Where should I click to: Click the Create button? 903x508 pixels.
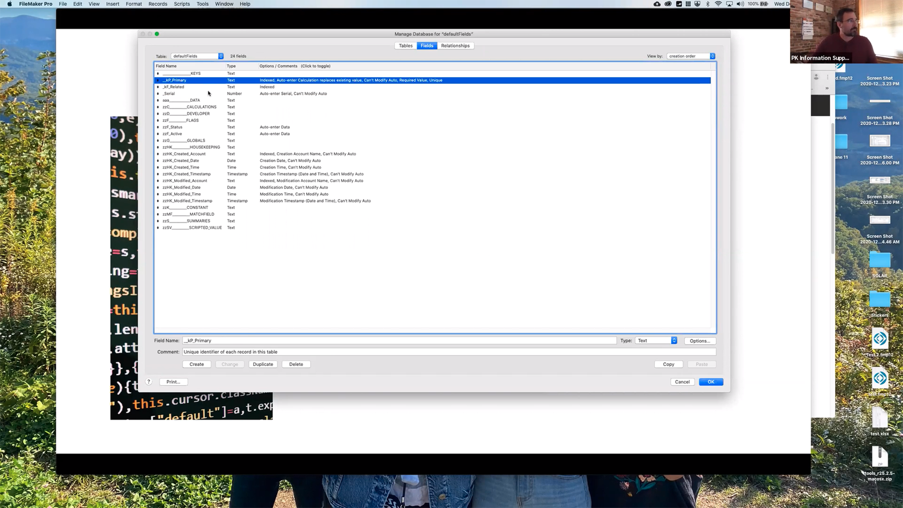coord(196,364)
